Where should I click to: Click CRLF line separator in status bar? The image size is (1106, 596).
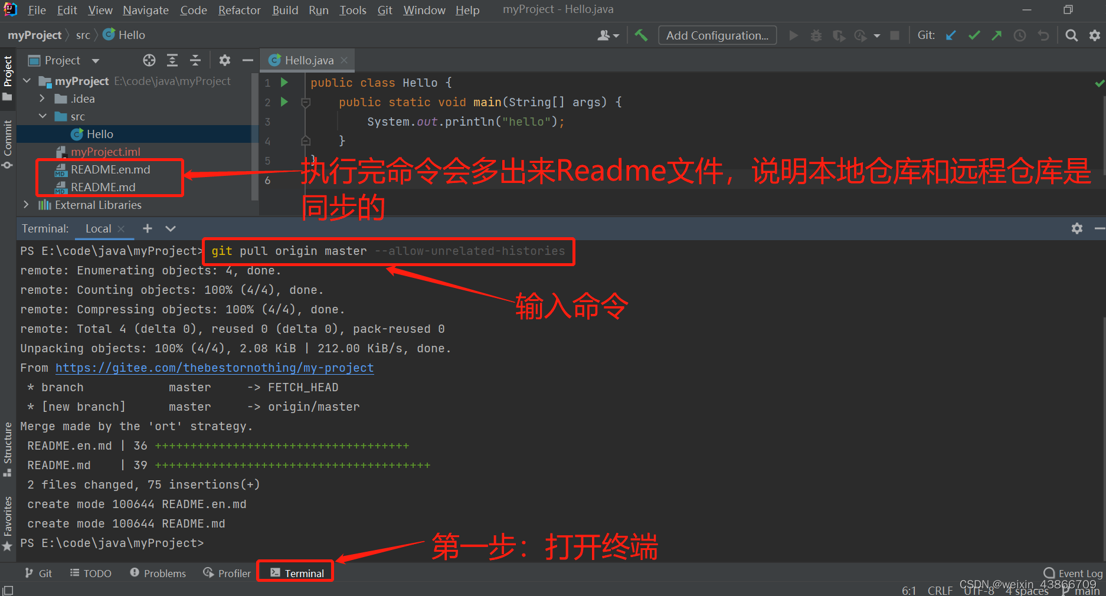point(940,590)
